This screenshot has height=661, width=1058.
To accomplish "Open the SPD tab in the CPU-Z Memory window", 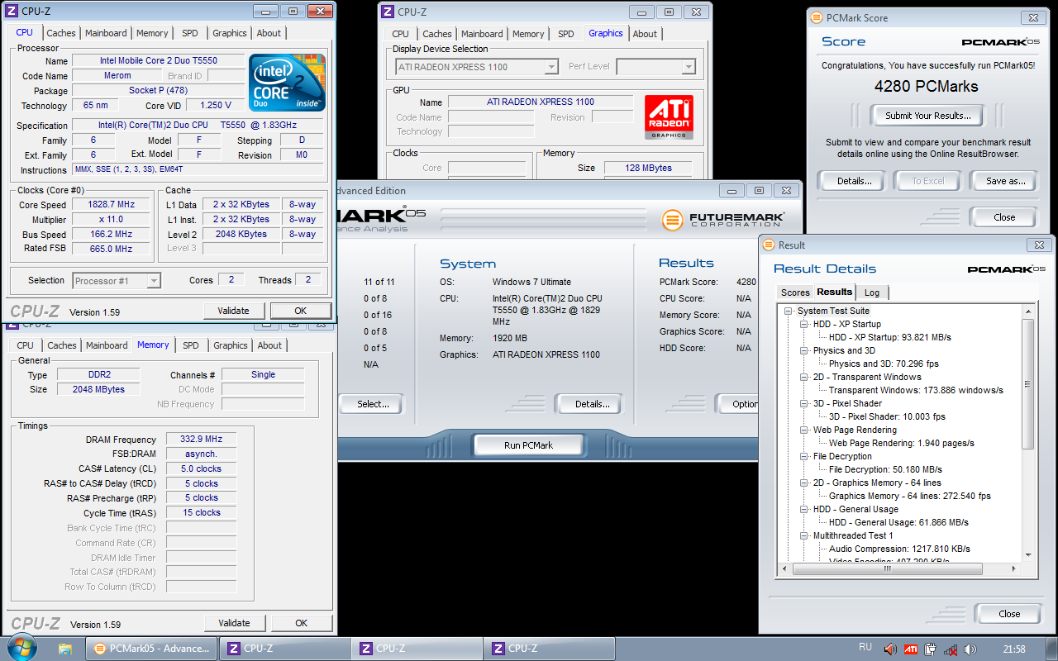I will pyautogui.click(x=191, y=345).
